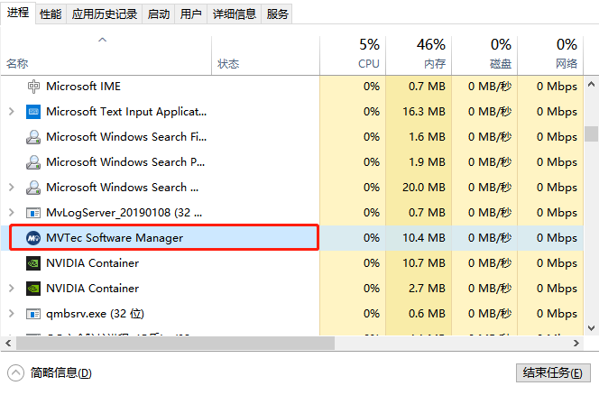Click the horizontal scrollbar left arrow
Viewport: 599px width, 395px height.
pyautogui.click(x=8, y=343)
